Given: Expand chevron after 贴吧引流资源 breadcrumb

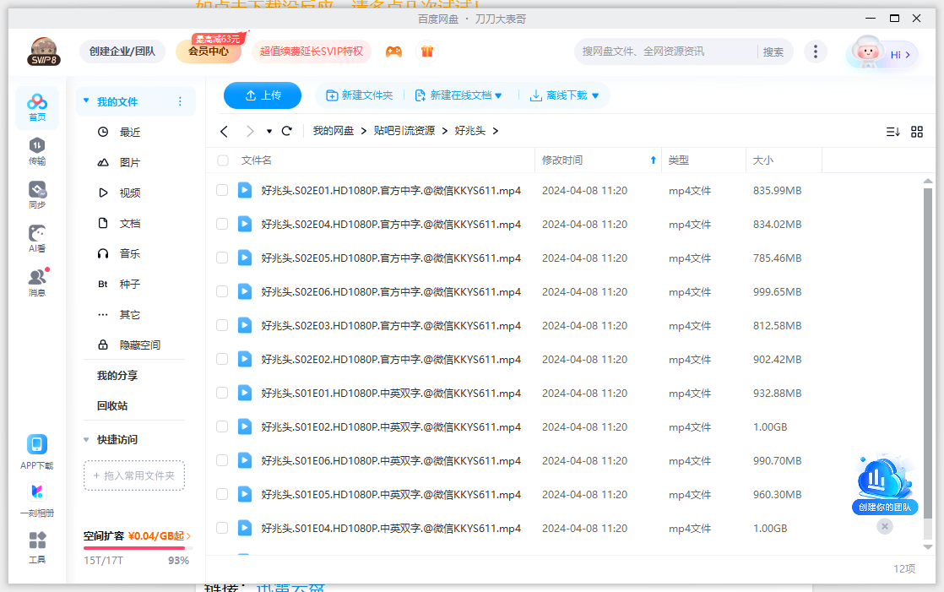Looking at the screenshot, I should pos(445,131).
